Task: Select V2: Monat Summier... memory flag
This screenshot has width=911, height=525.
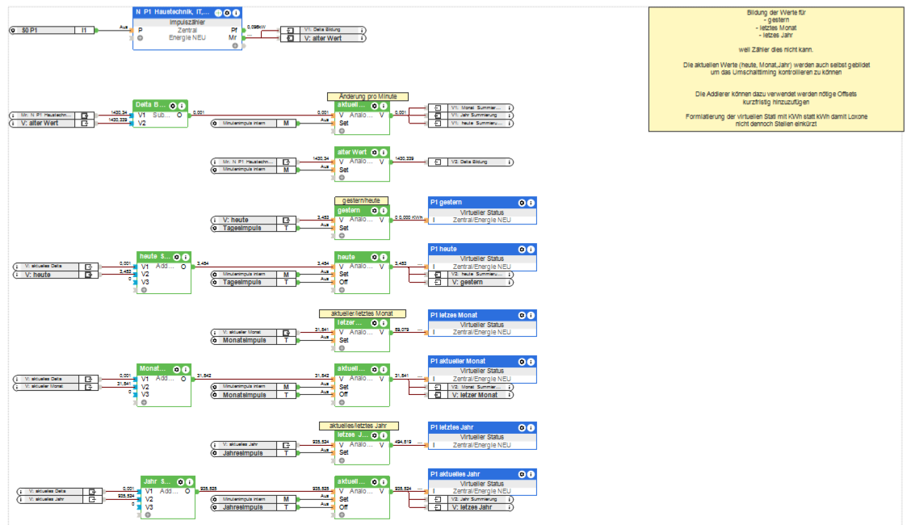Action: pos(471,387)
